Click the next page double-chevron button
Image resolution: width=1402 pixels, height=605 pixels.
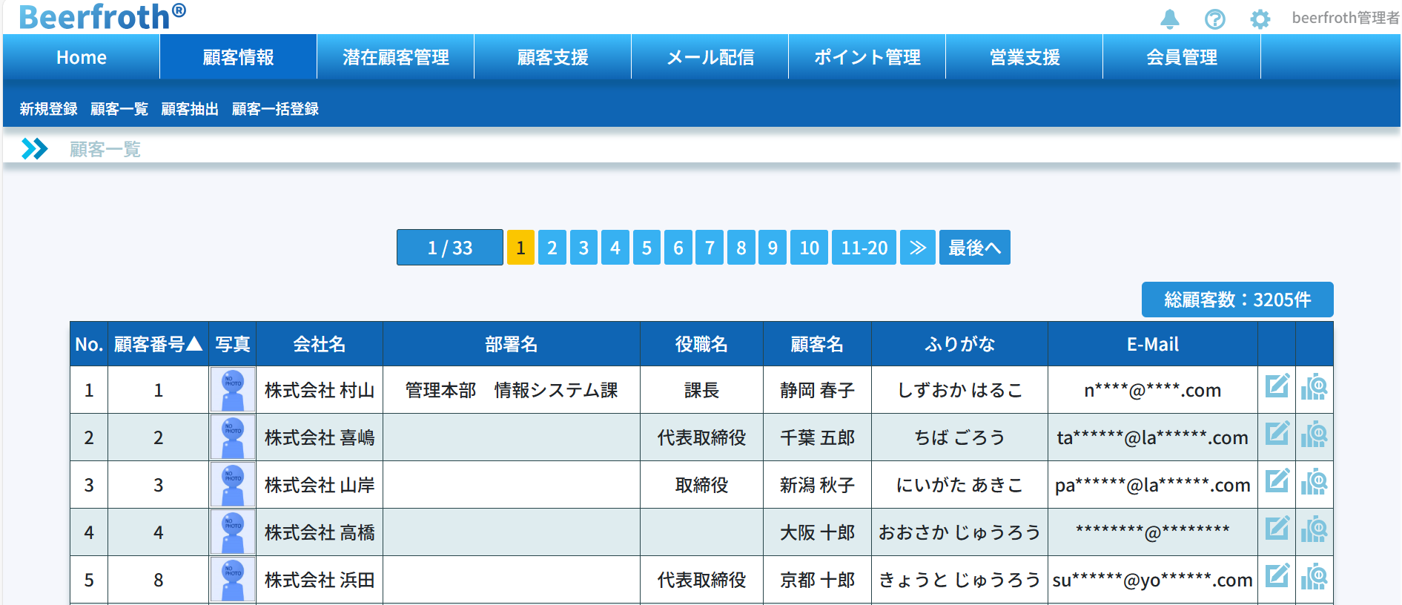pyautogui.click(x=917, y=248)
